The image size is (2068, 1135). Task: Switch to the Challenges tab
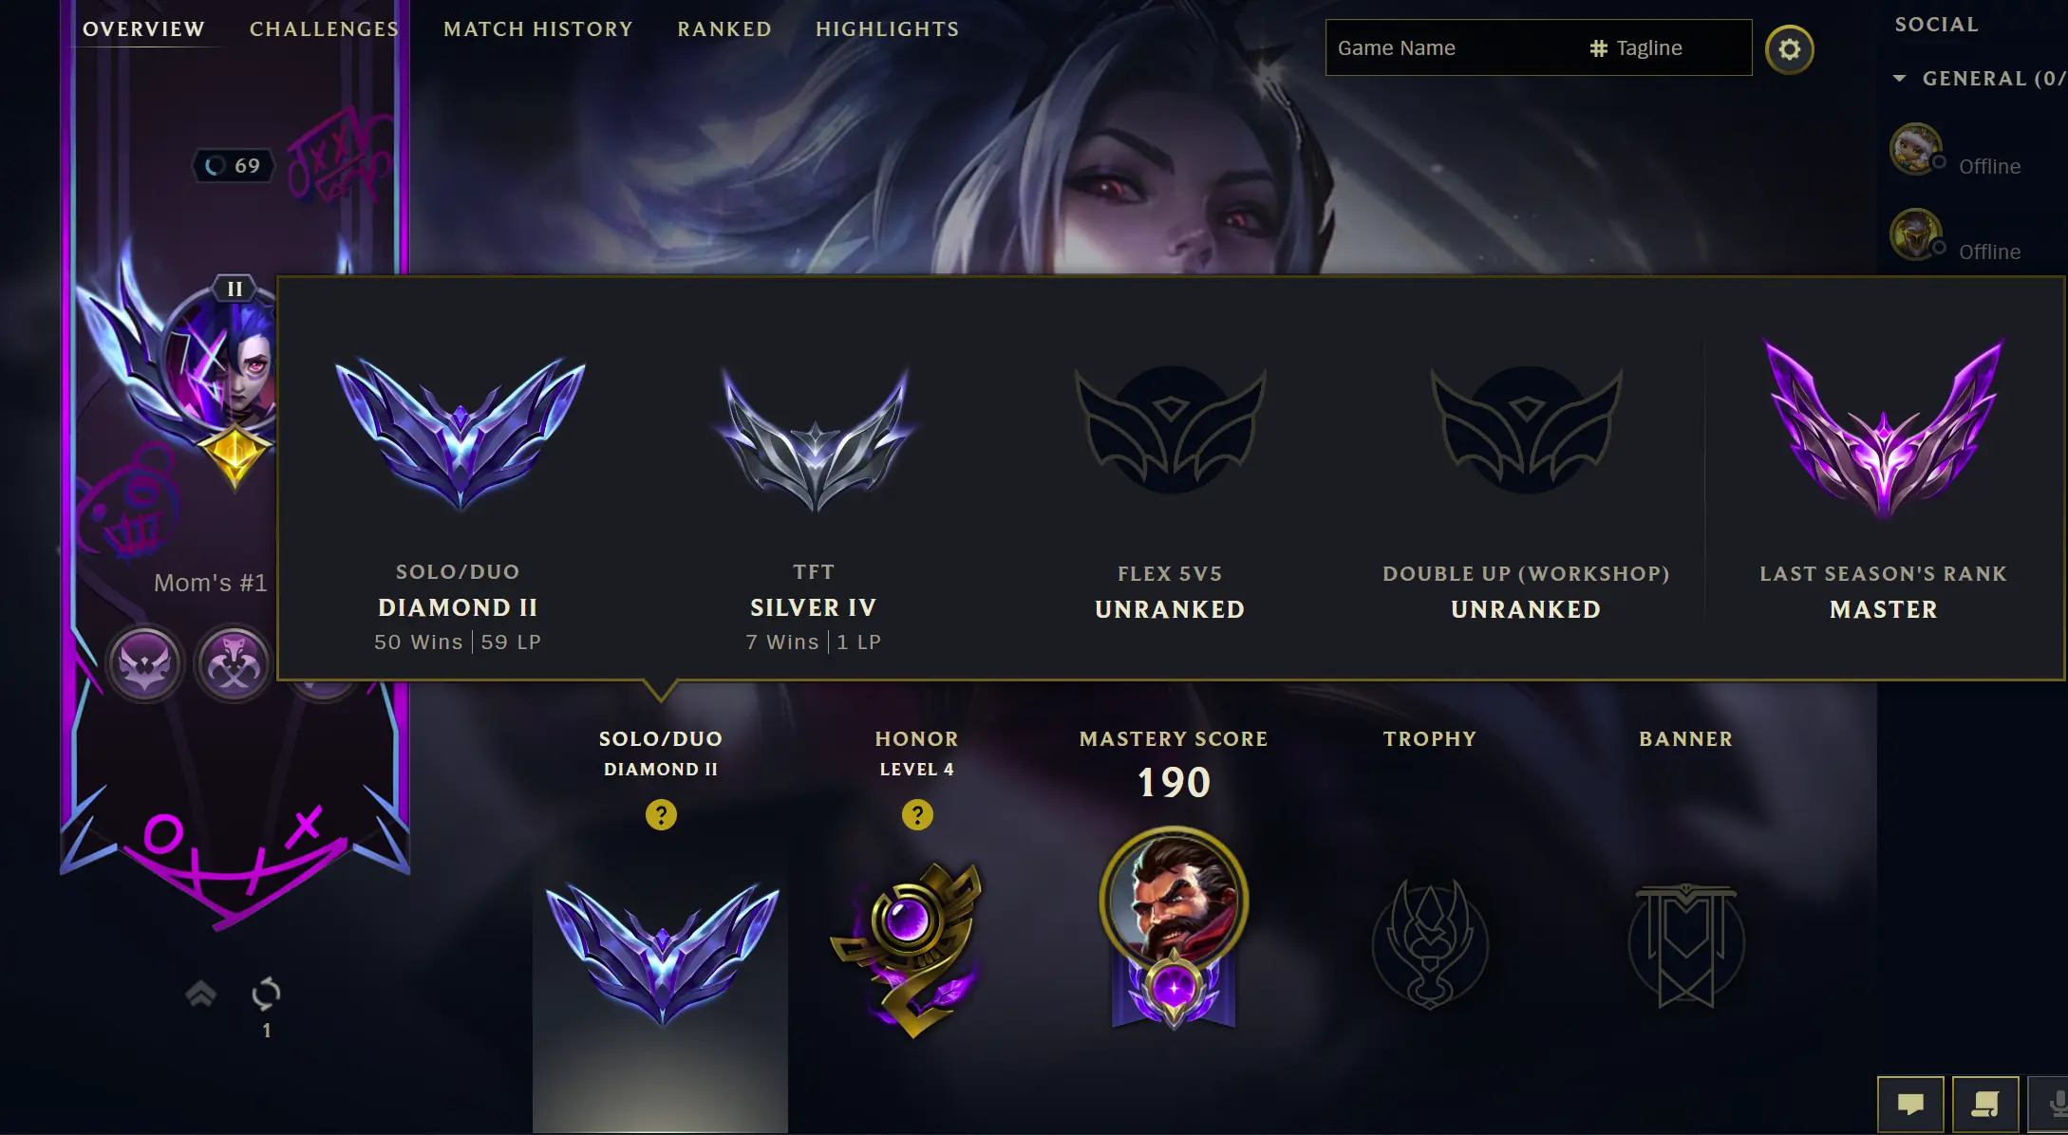(324, 29)
